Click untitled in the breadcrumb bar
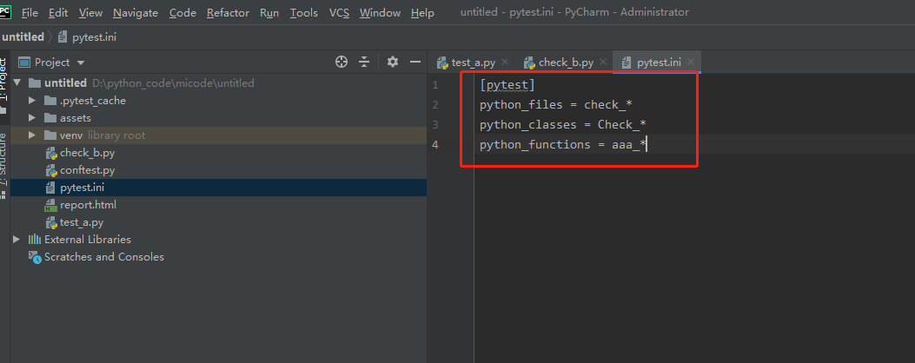The image size is (915, 363). pos(23,36)
